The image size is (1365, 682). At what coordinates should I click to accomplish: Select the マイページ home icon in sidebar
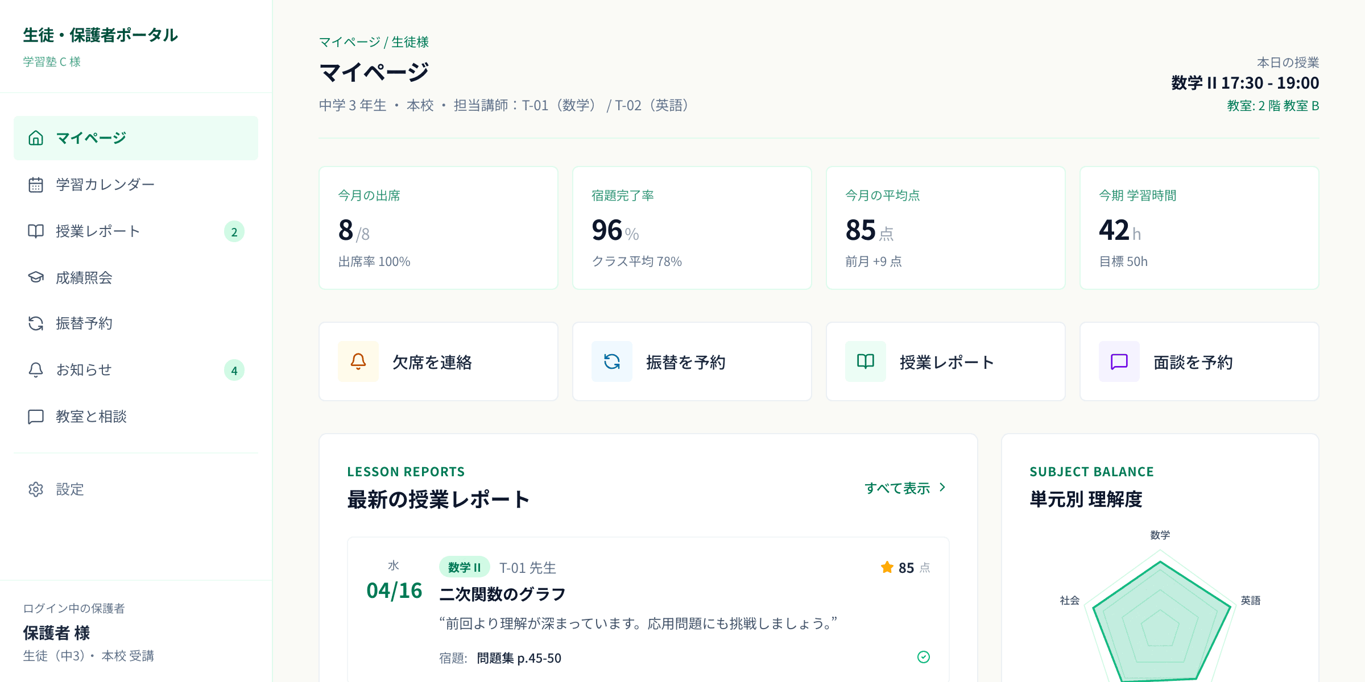[36, 137]
